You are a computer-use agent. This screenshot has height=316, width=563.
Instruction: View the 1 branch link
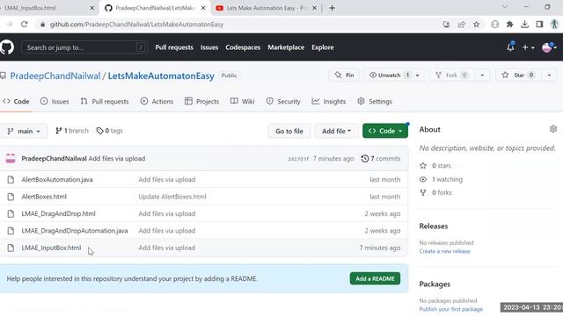pos(72,131)
